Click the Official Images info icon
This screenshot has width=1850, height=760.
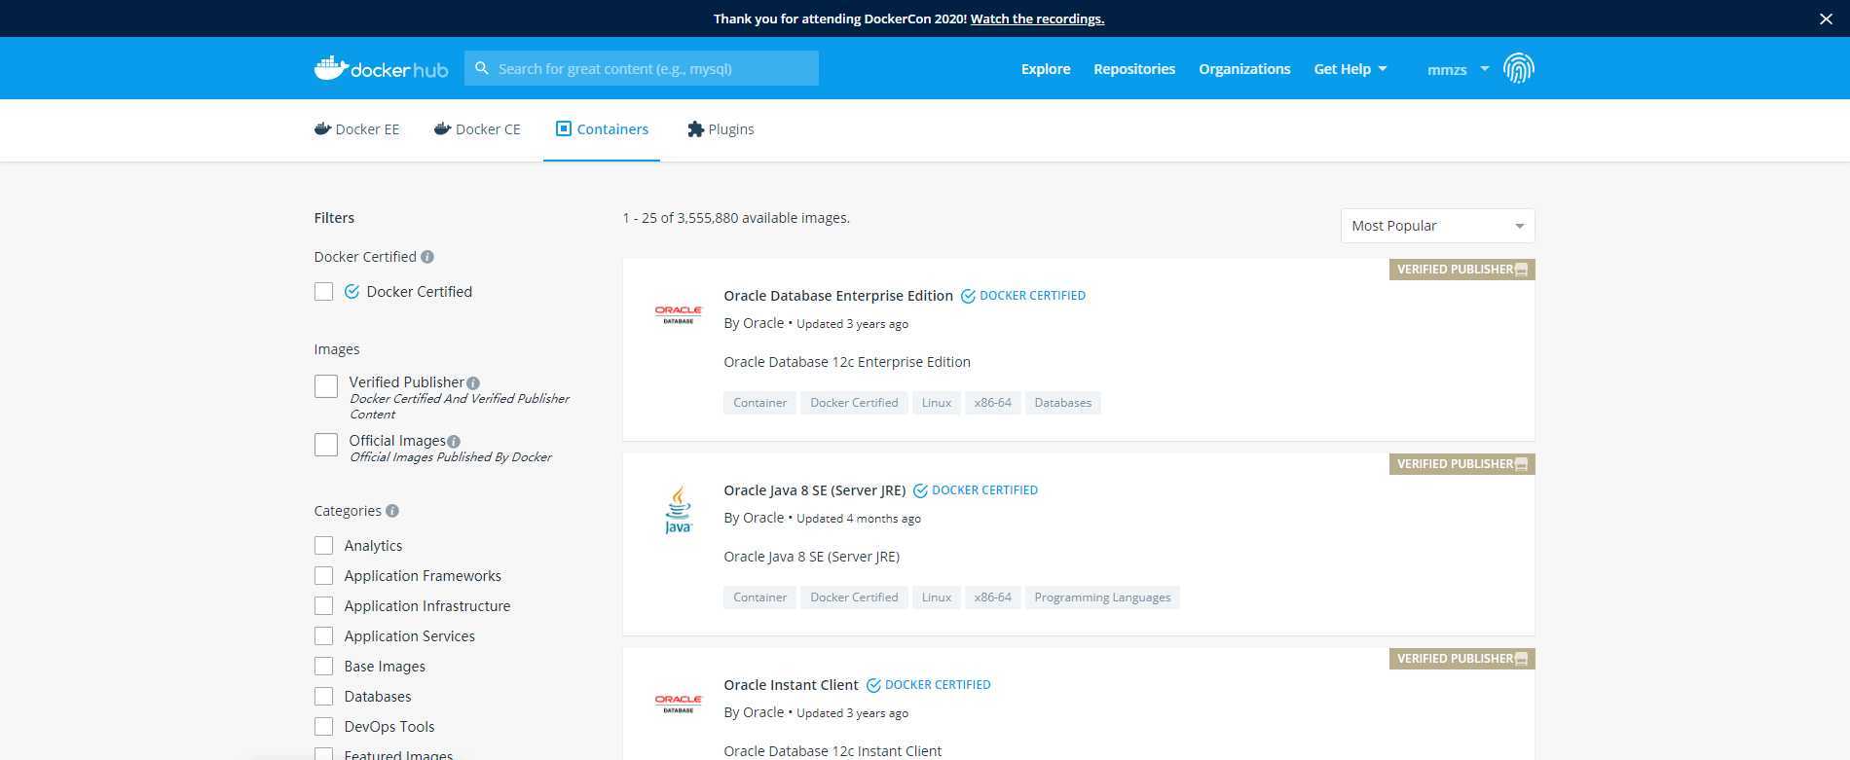click(x=454, y=442)
